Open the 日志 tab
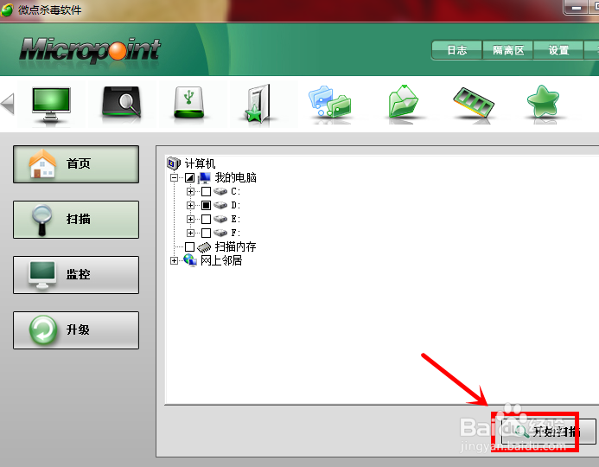This screenshot has width=599, height=467. click(x=457, y=50)
